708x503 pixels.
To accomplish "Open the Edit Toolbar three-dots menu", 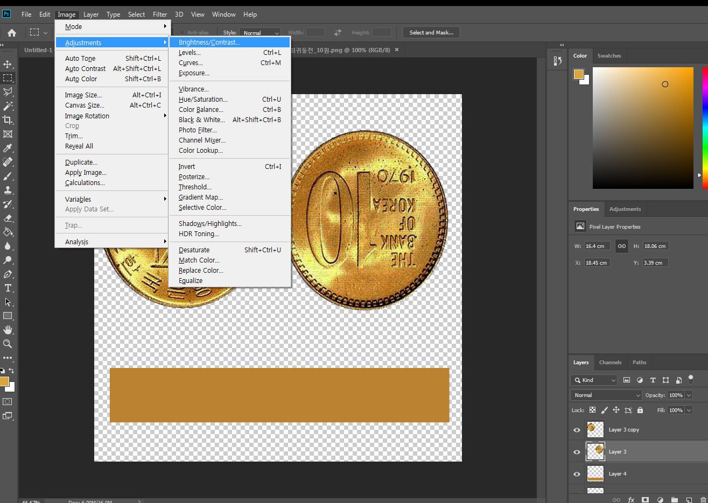I will coord(8,358).
